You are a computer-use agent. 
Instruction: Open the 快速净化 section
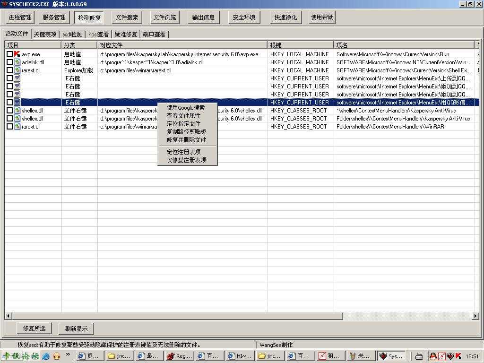click(x=285, y=17)
